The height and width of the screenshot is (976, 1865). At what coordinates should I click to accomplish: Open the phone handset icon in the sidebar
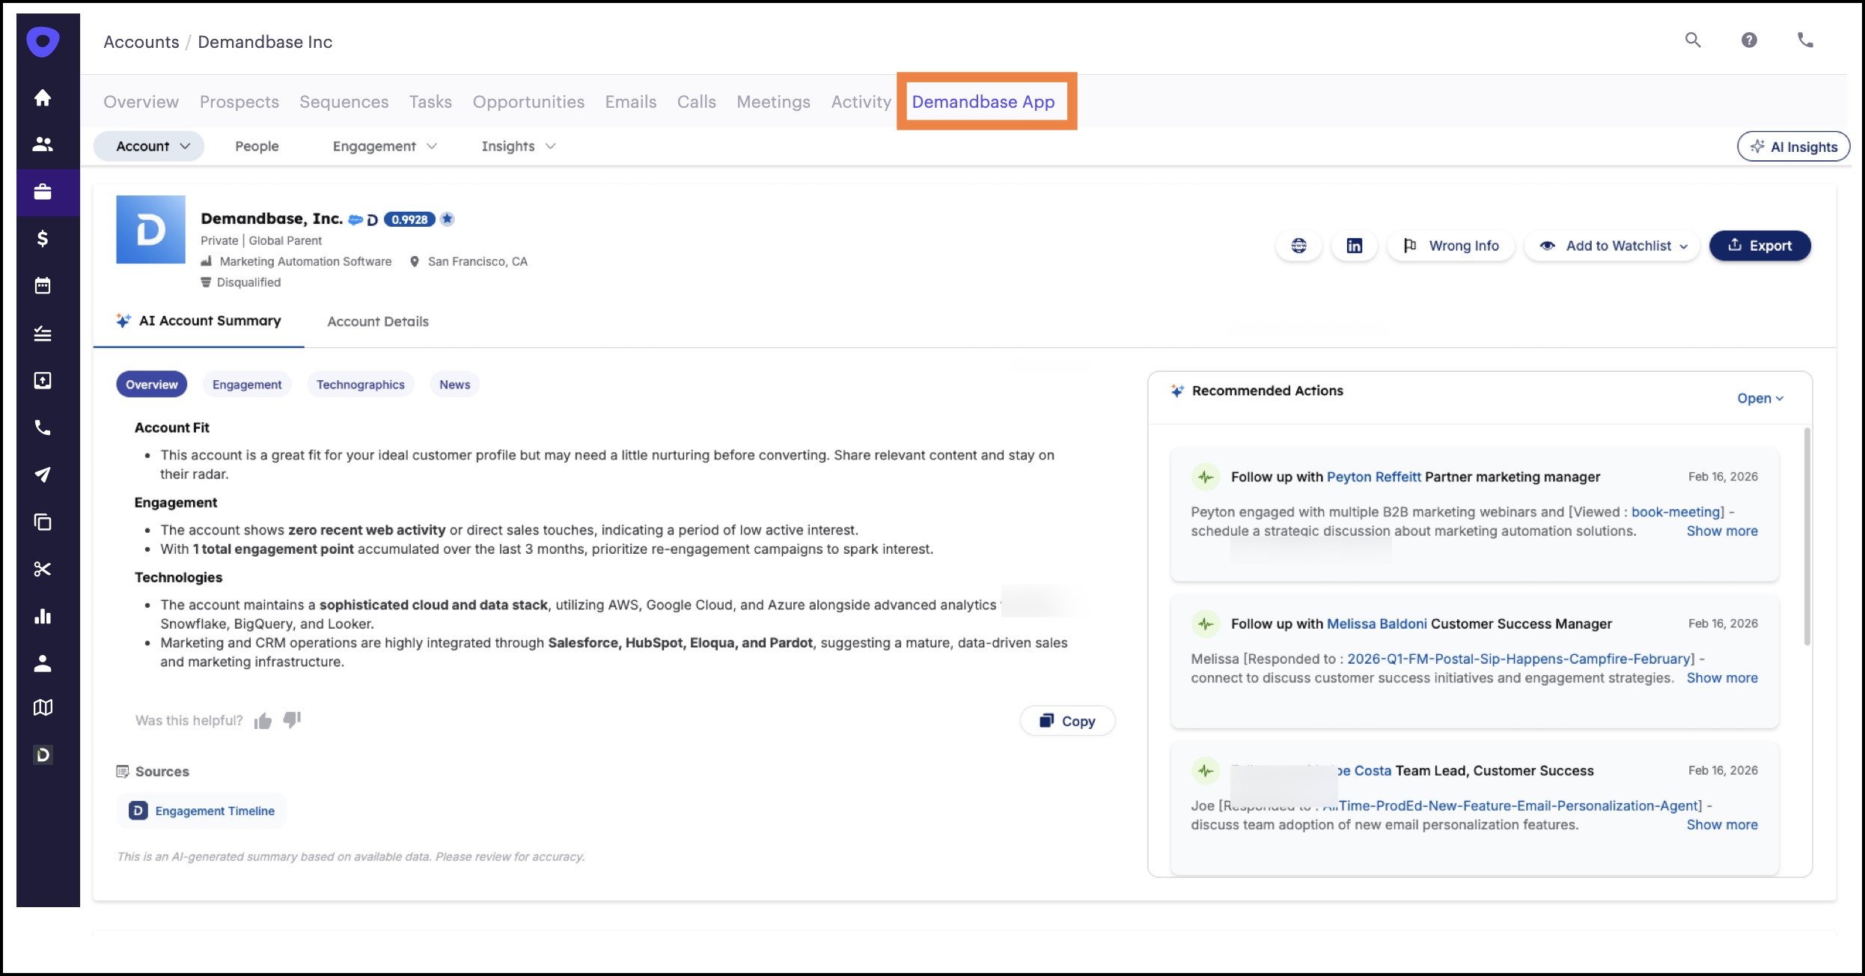43,427
